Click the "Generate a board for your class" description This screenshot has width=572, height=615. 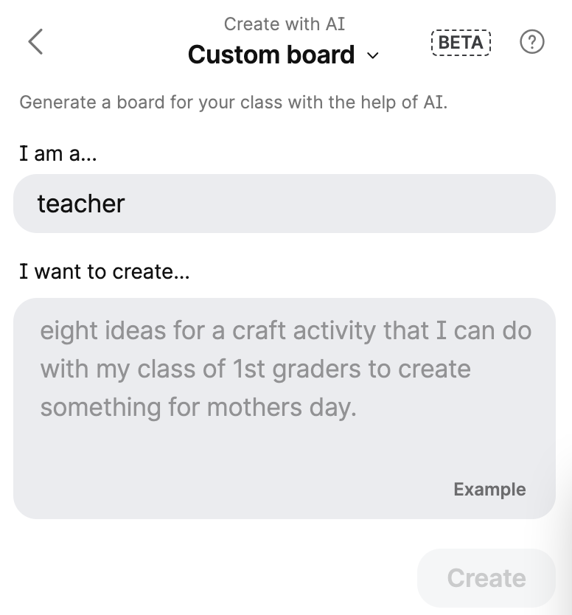(233, 102)
